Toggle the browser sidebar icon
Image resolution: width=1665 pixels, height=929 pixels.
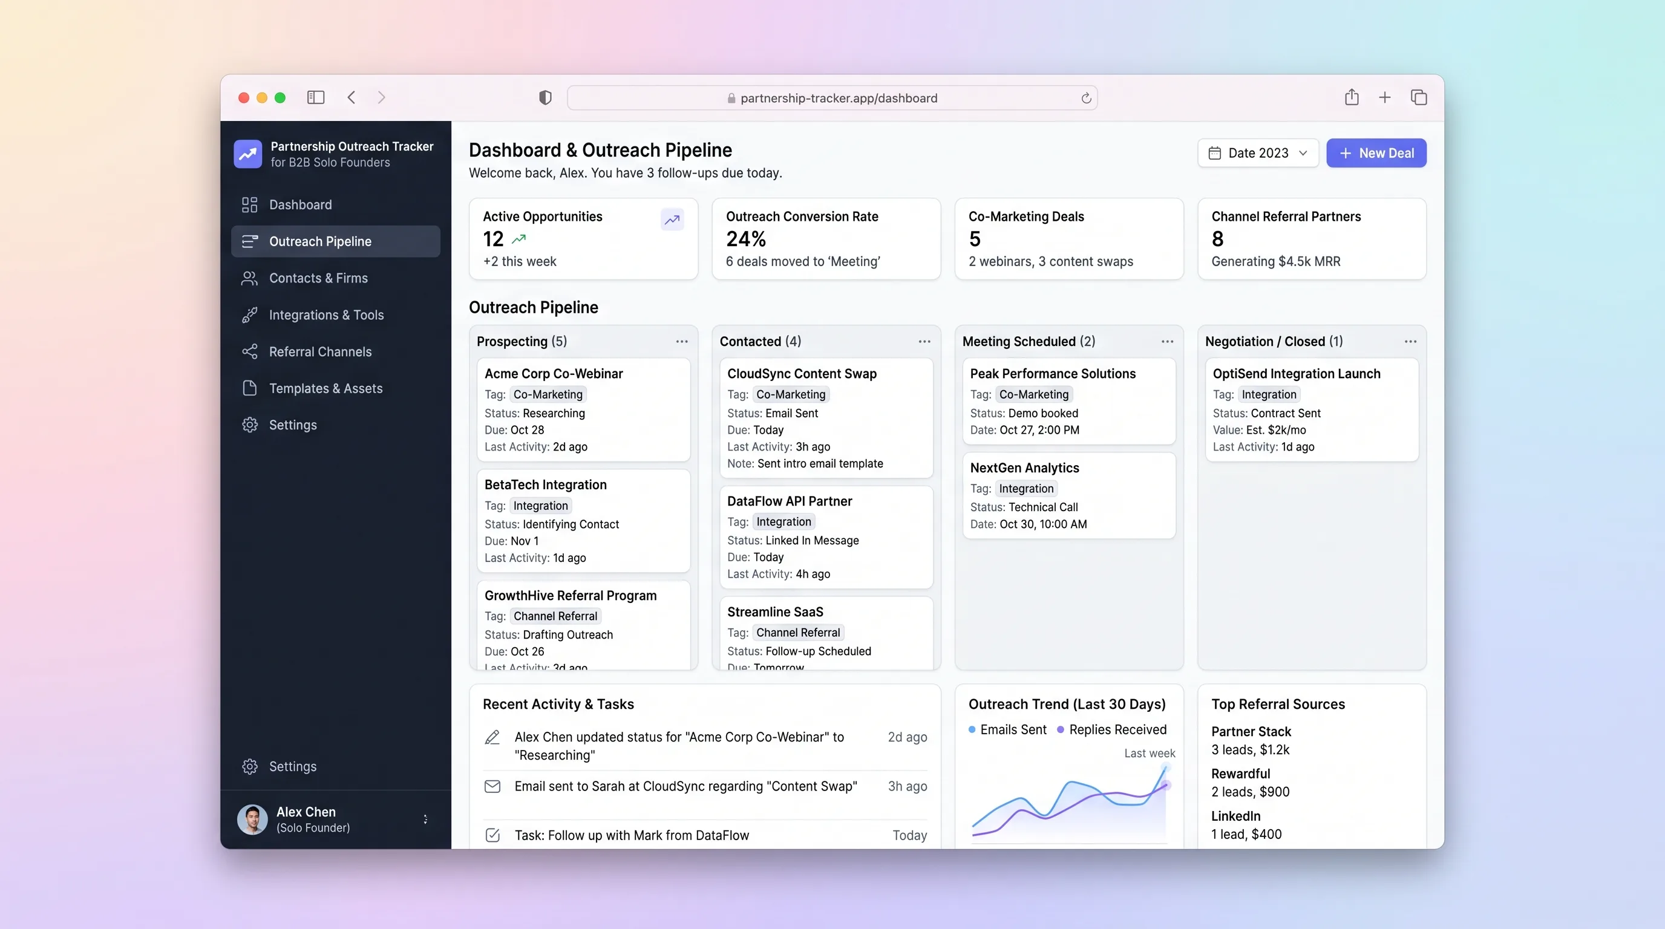[x=315, y=97]
